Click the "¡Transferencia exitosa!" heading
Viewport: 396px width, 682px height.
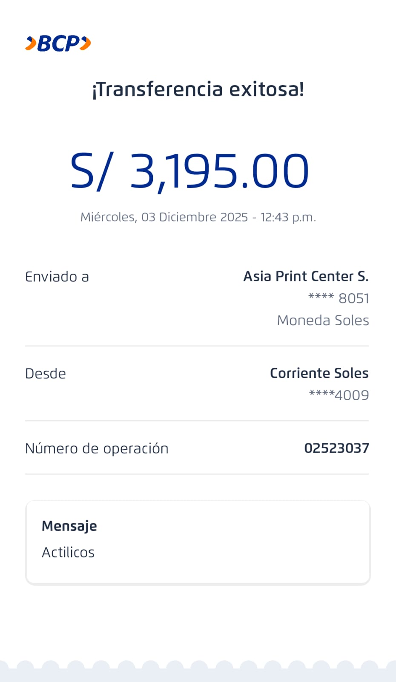click(198, 90)
